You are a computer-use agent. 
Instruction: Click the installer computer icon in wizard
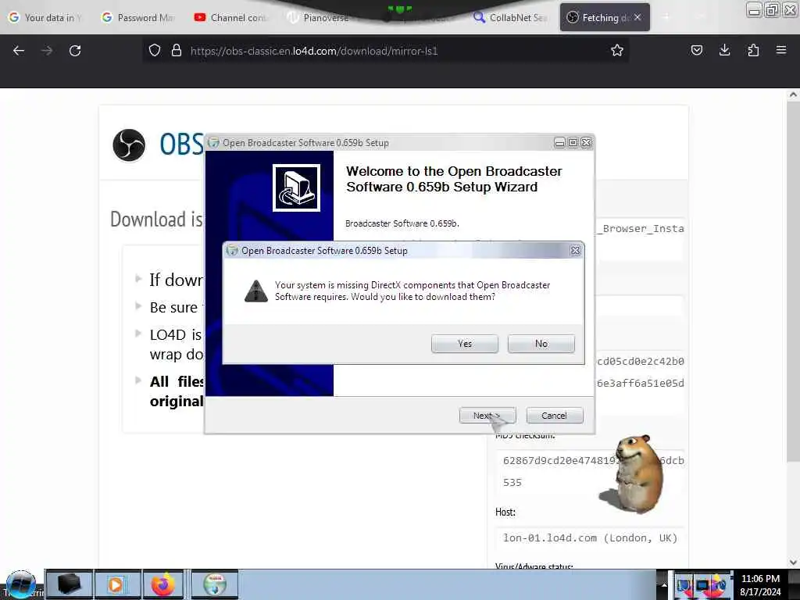tap(296, 187)
